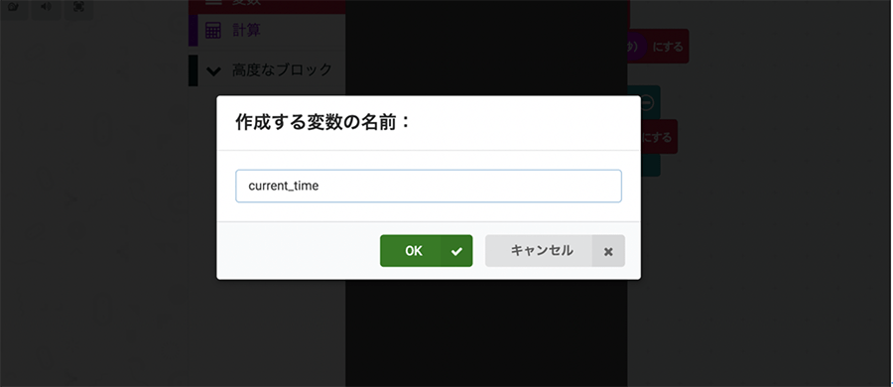Click the dialog title 作成する変数の名前
Viewport: 893px width, 387px height.
322,122
